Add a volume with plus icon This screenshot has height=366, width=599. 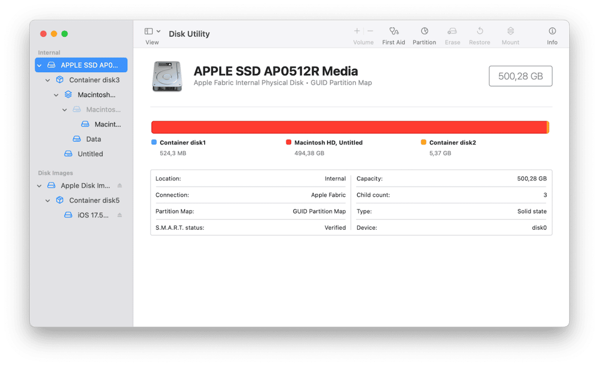pos(357,31)
